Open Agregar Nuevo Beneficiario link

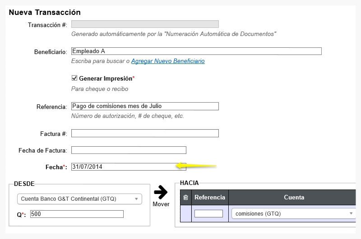click(168, 61)
